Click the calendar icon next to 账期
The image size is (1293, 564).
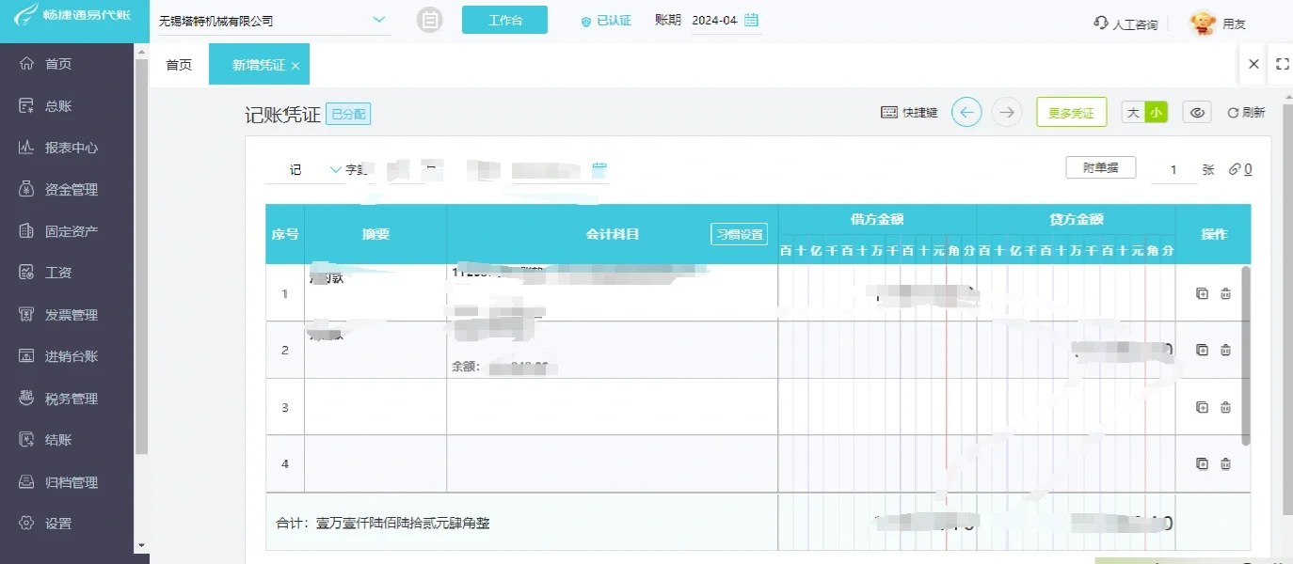coord(750,19)
